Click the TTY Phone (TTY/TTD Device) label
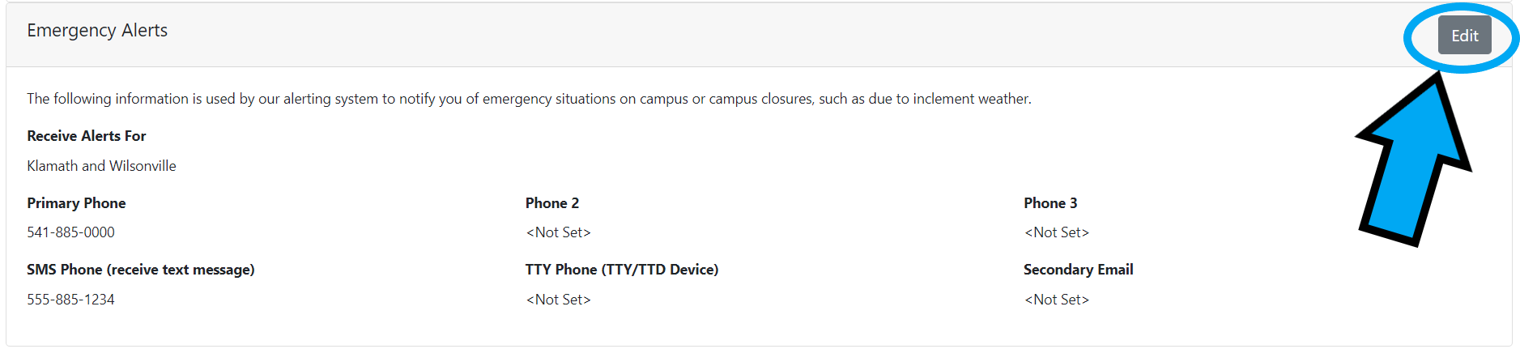This screenshot has height=349, width=1520. pos(622,270)
